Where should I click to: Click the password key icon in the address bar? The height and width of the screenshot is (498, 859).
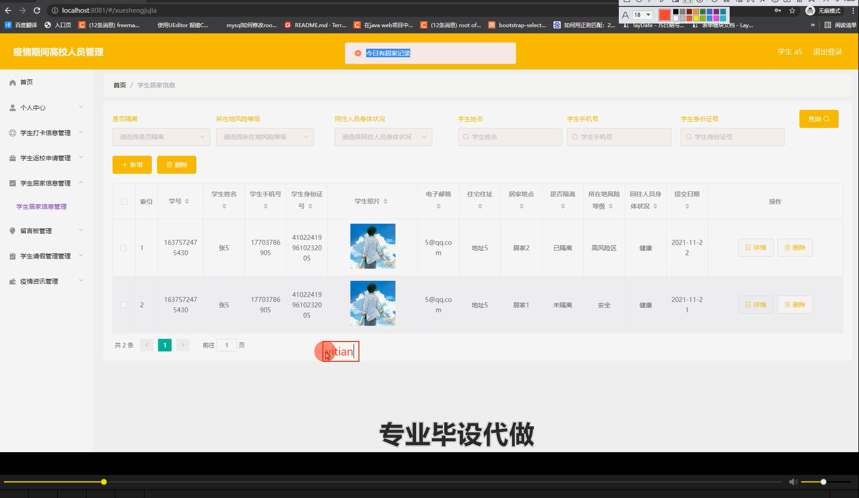(777, 11)
